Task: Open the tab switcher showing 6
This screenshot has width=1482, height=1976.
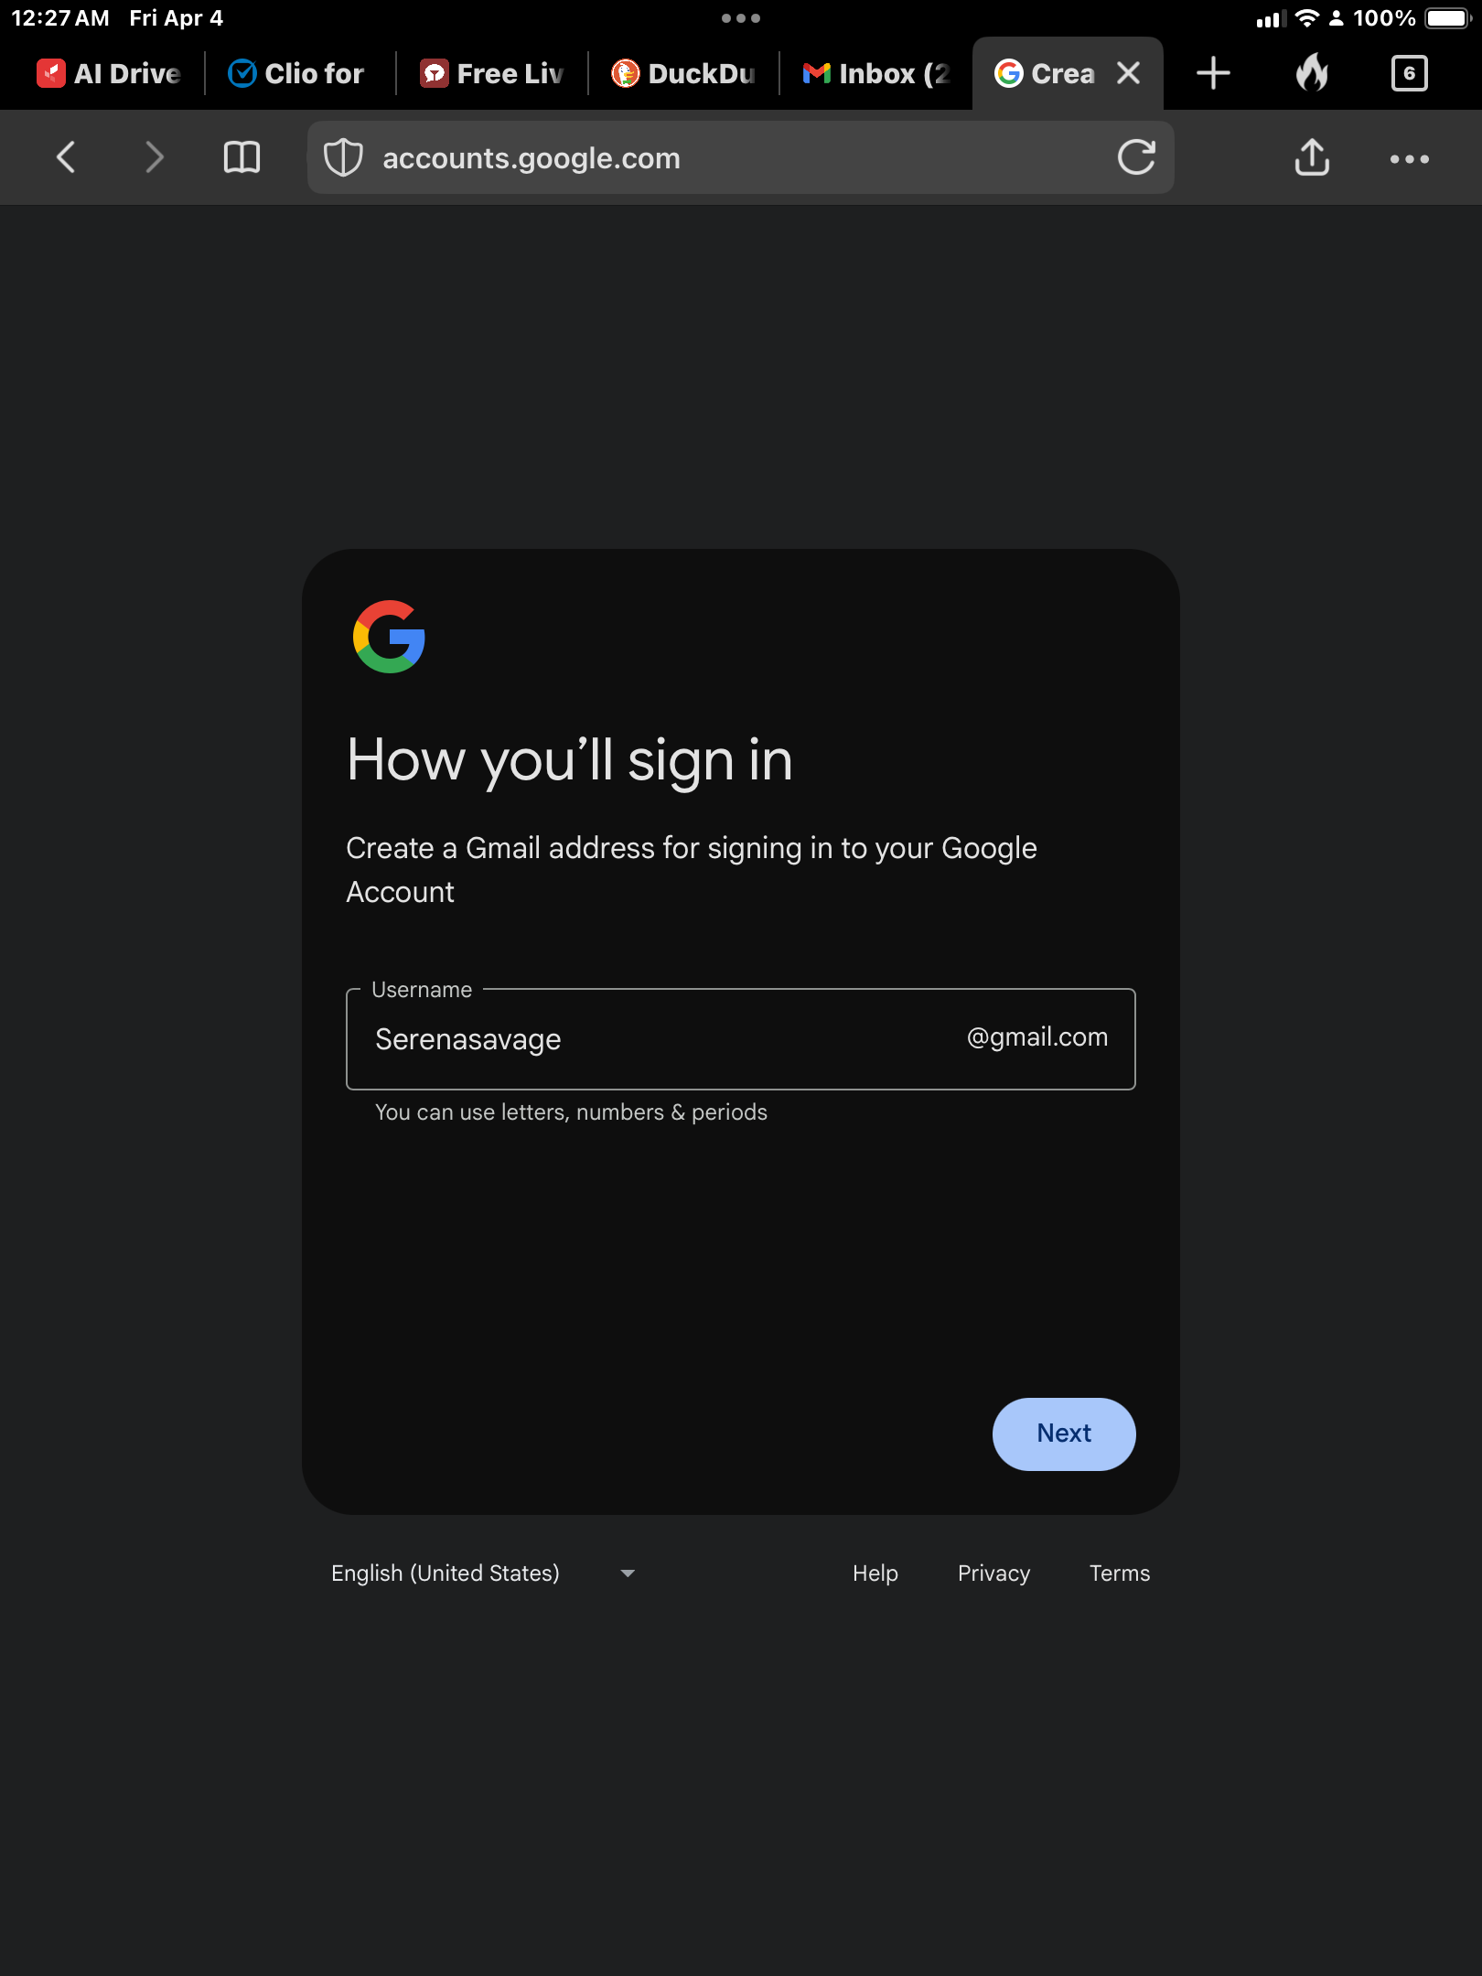Action: tap(1409, 72)
